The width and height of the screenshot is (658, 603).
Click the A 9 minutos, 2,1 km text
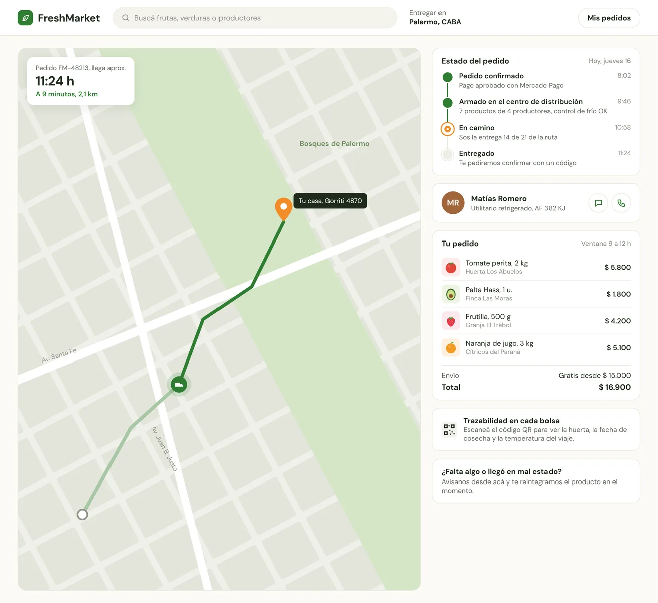pos(67,94)
